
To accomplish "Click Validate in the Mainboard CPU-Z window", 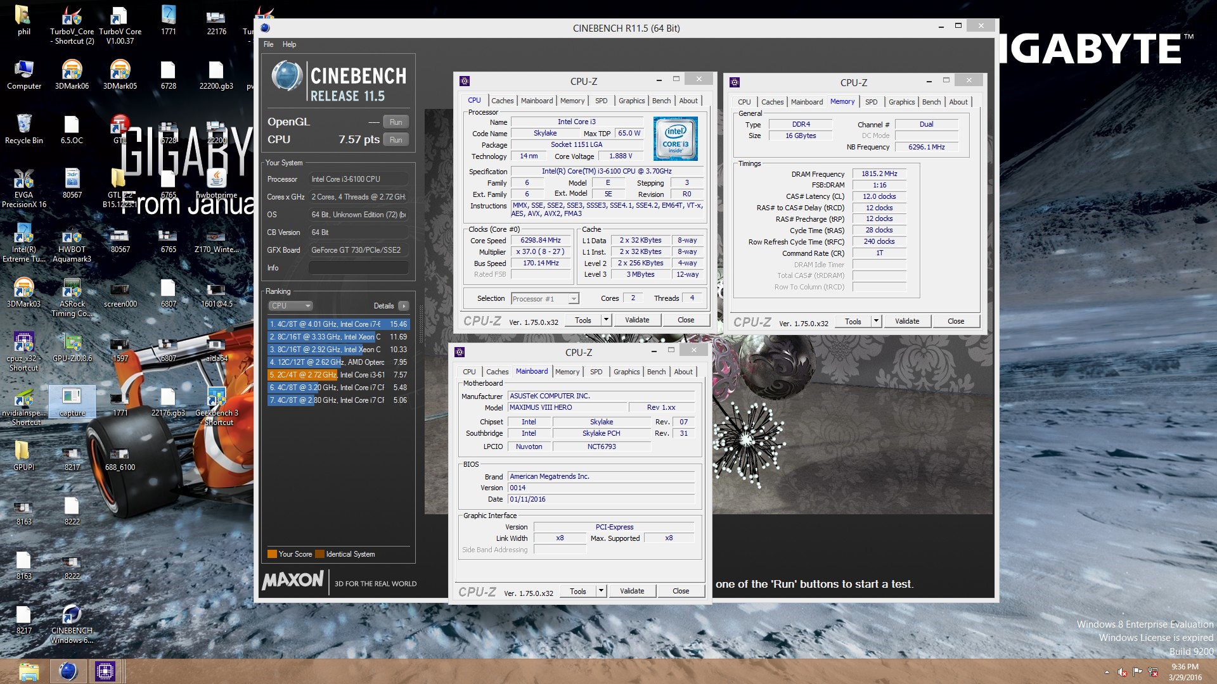I will pos(632,591).
